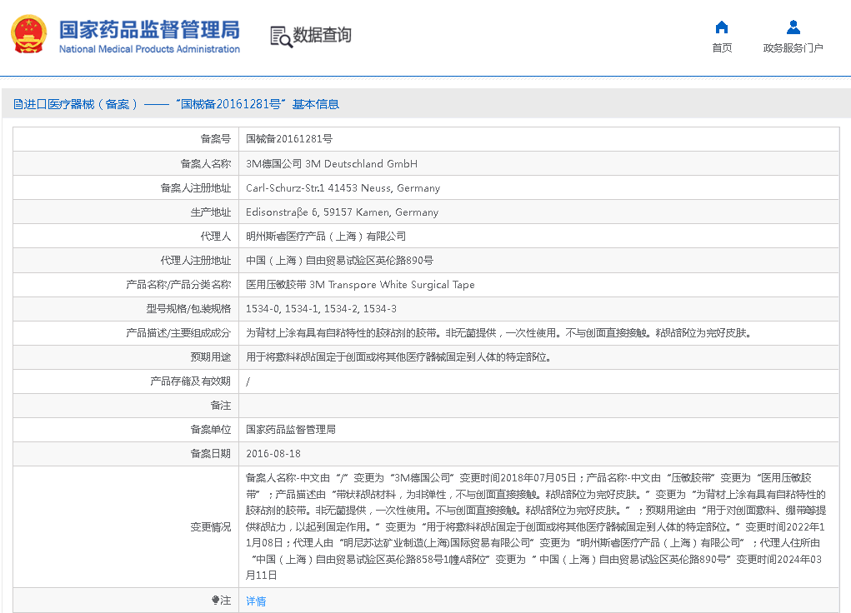
Task: Click the filing date 2016-08-18
Action: coord(273,454)
